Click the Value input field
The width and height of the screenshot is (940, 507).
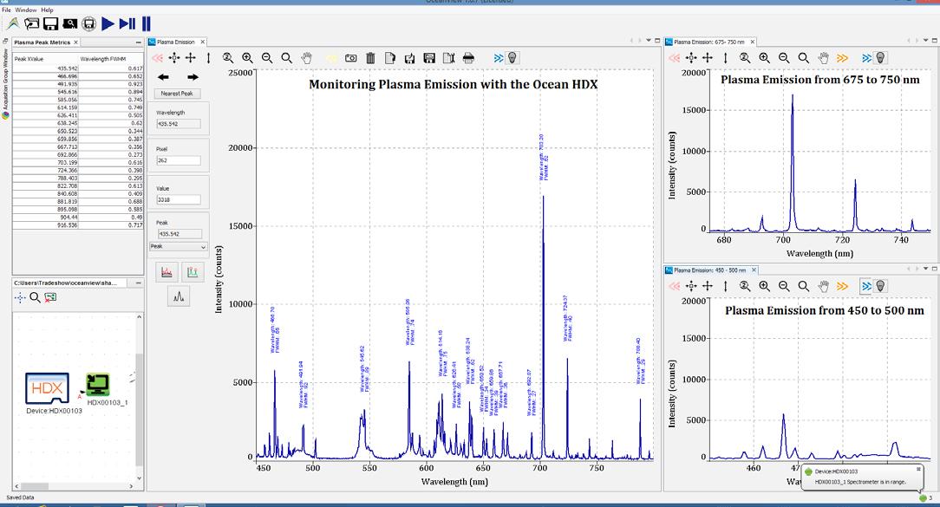click(x=179, y=199)
